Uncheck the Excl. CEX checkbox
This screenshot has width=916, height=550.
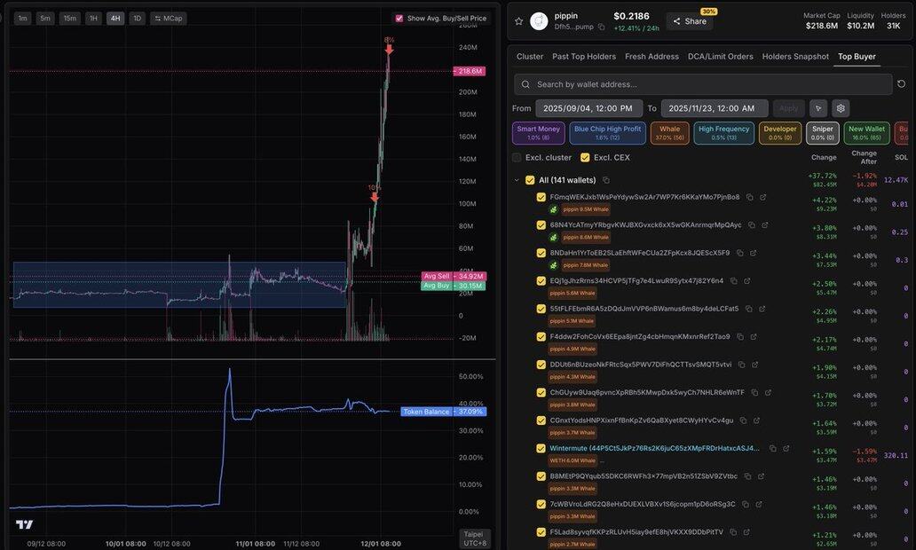click(585, 157)
